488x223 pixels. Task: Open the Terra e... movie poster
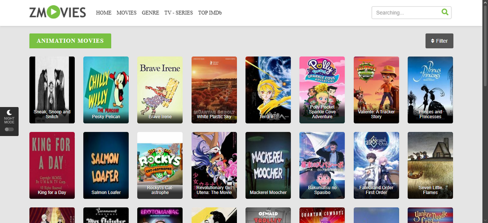268,90
